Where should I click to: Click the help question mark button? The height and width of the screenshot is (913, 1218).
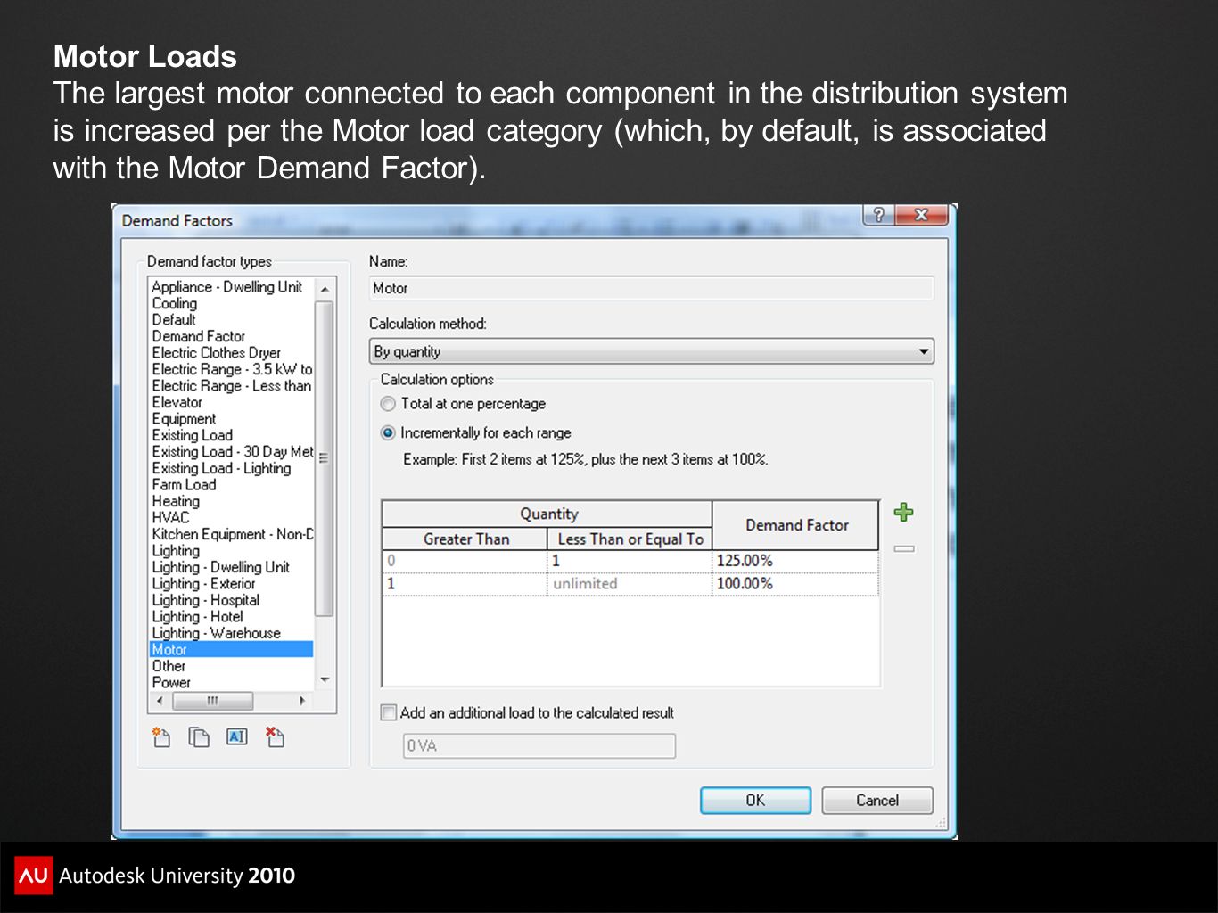coord(878,215)
